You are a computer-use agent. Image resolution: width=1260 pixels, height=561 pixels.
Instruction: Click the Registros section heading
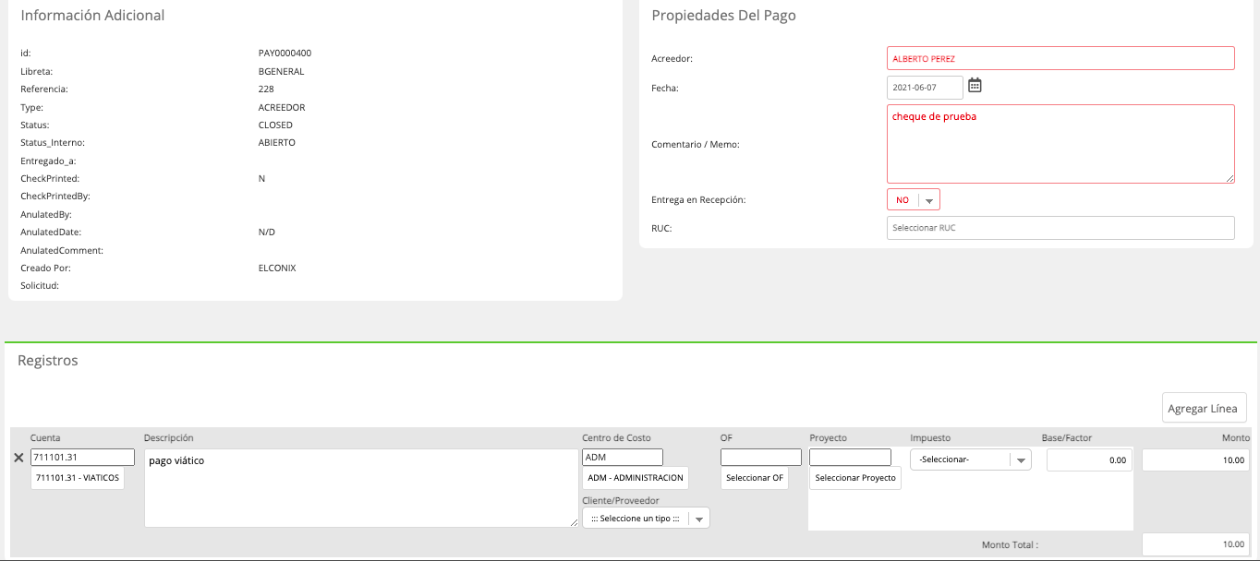point(48,361)
